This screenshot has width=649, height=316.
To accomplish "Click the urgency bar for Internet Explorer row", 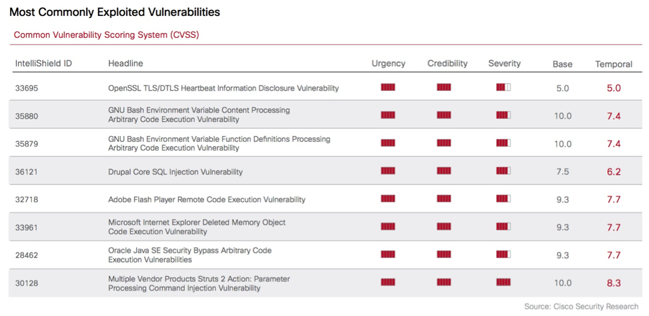I will [x=388, y=227].
